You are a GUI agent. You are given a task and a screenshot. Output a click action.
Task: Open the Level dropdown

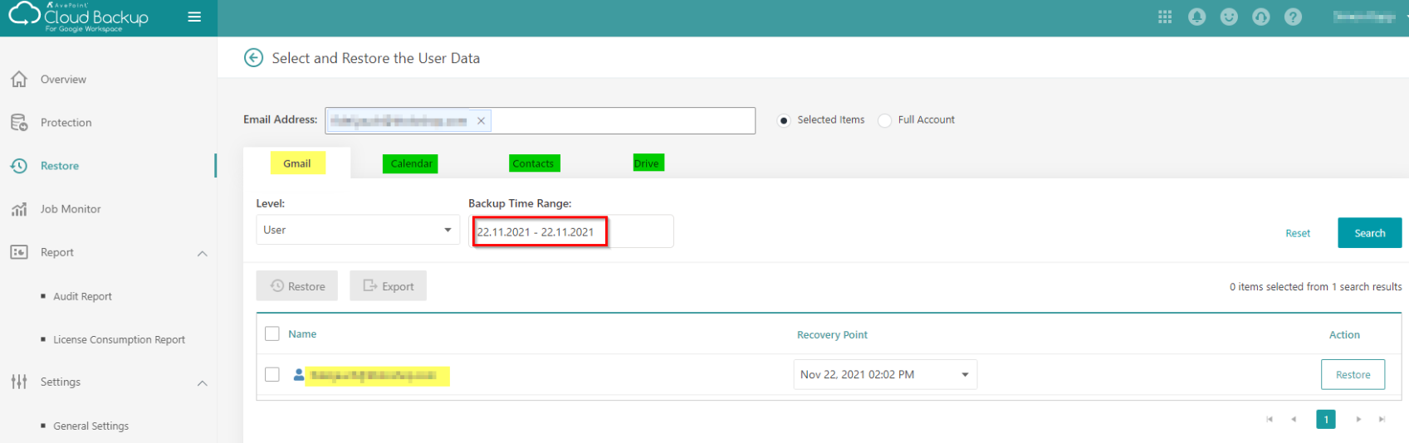[356, 230]
